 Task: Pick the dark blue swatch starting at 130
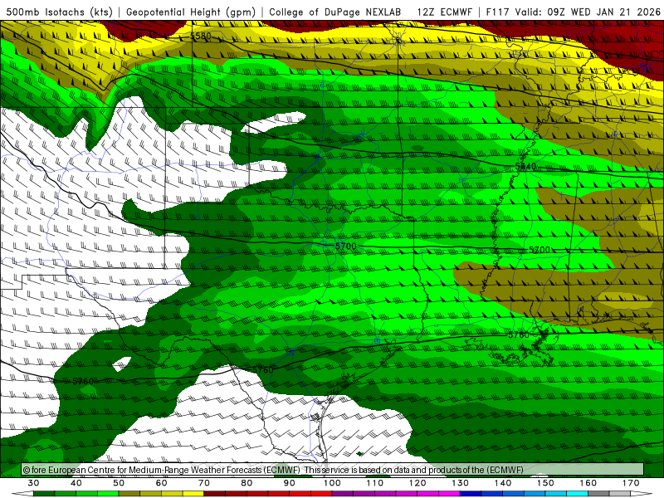[x=471, y=494]
